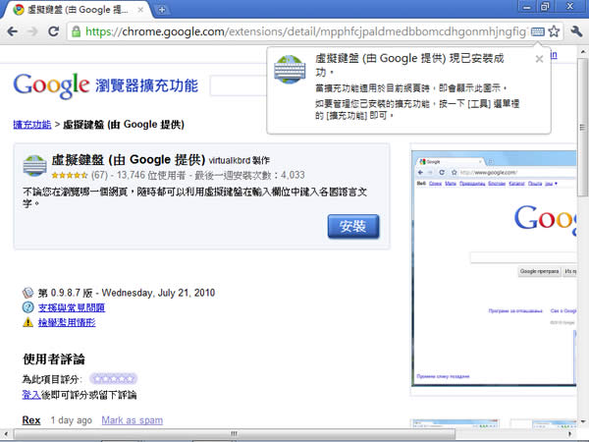Select the 虛擬鍵盤 (由 Google 提供) tab
Image resolution: width=589 pixels, height=442 pixels.
coord(78,10)
